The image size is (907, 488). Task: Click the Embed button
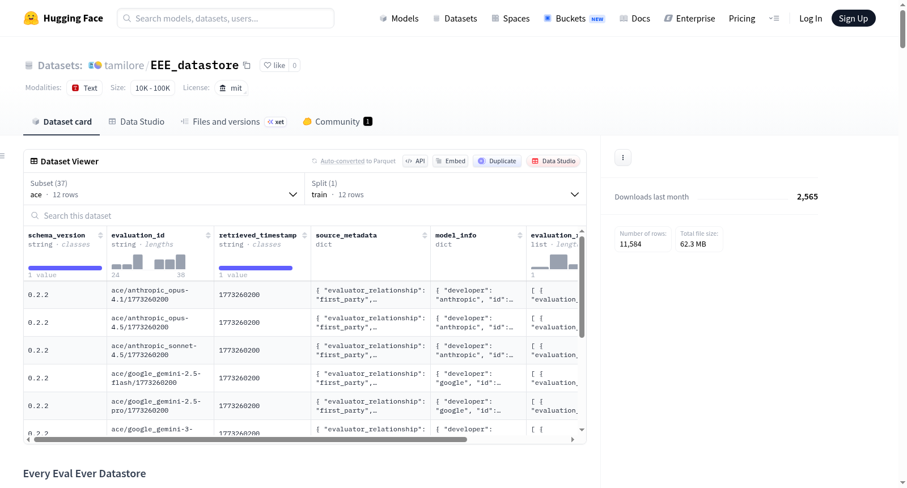pos(451,161)
